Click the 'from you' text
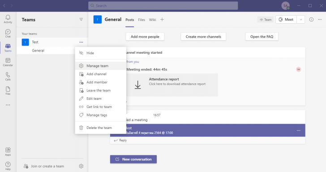This screenshot has height=172, width=326. (x=133, y=61)
